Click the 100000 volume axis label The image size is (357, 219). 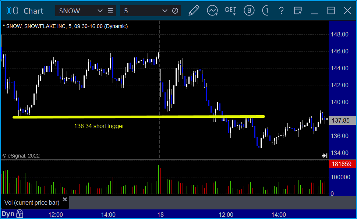pos(340,177)
